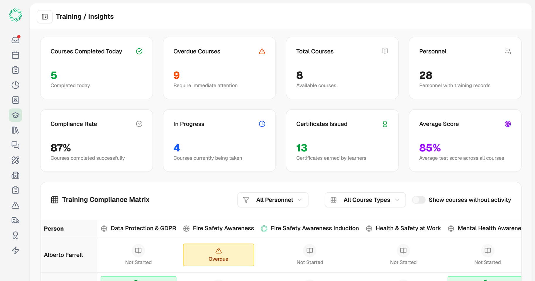This screenshot has width=535, height=281.
Task: Open the lightning bolt icon in the sidebar
Action: coord(16,250)
